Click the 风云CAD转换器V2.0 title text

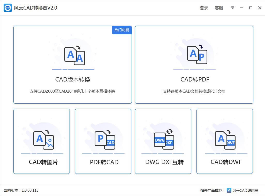[x=35, y=8]
